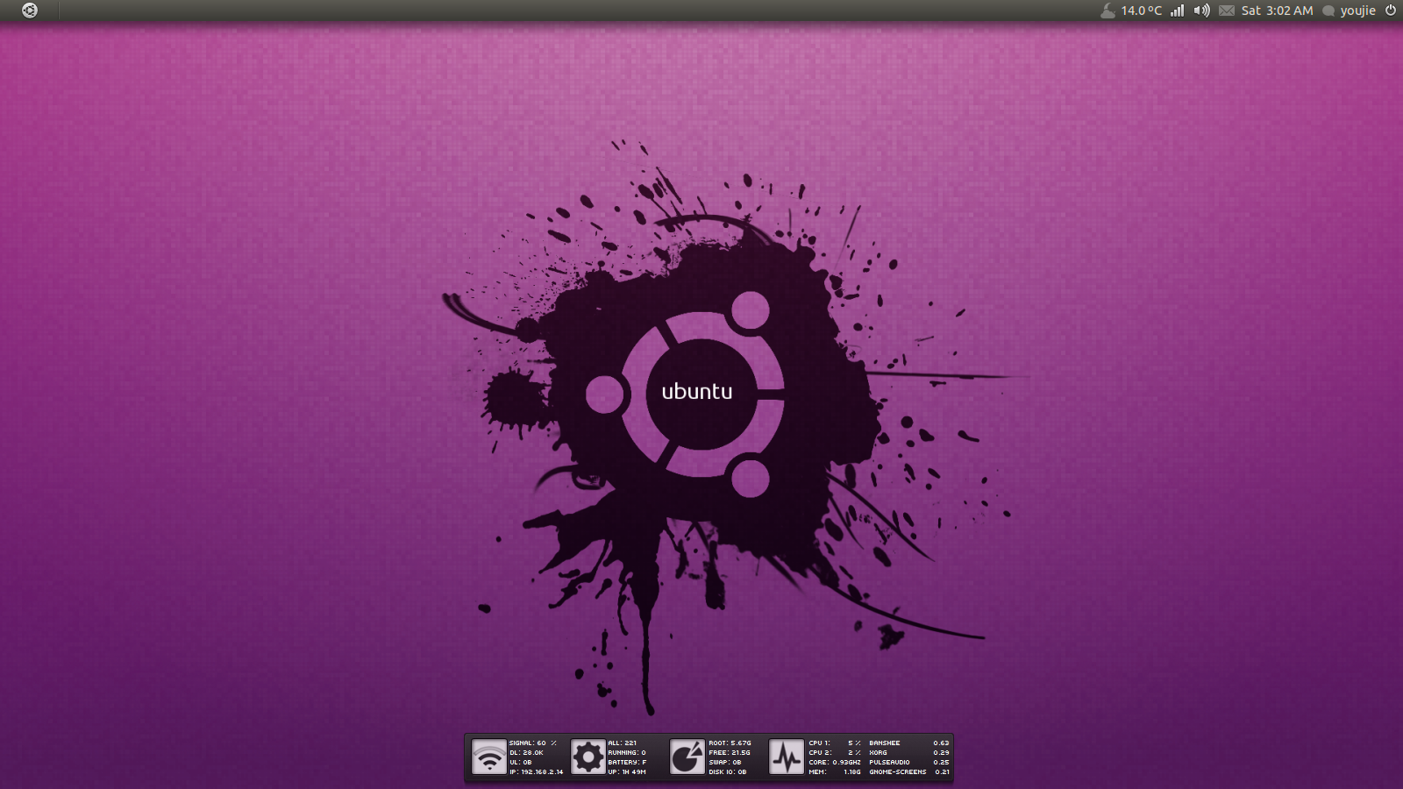Open the power session menu icon
The width and height of the screenshot is (1403, 789).
click(1391, 11)
